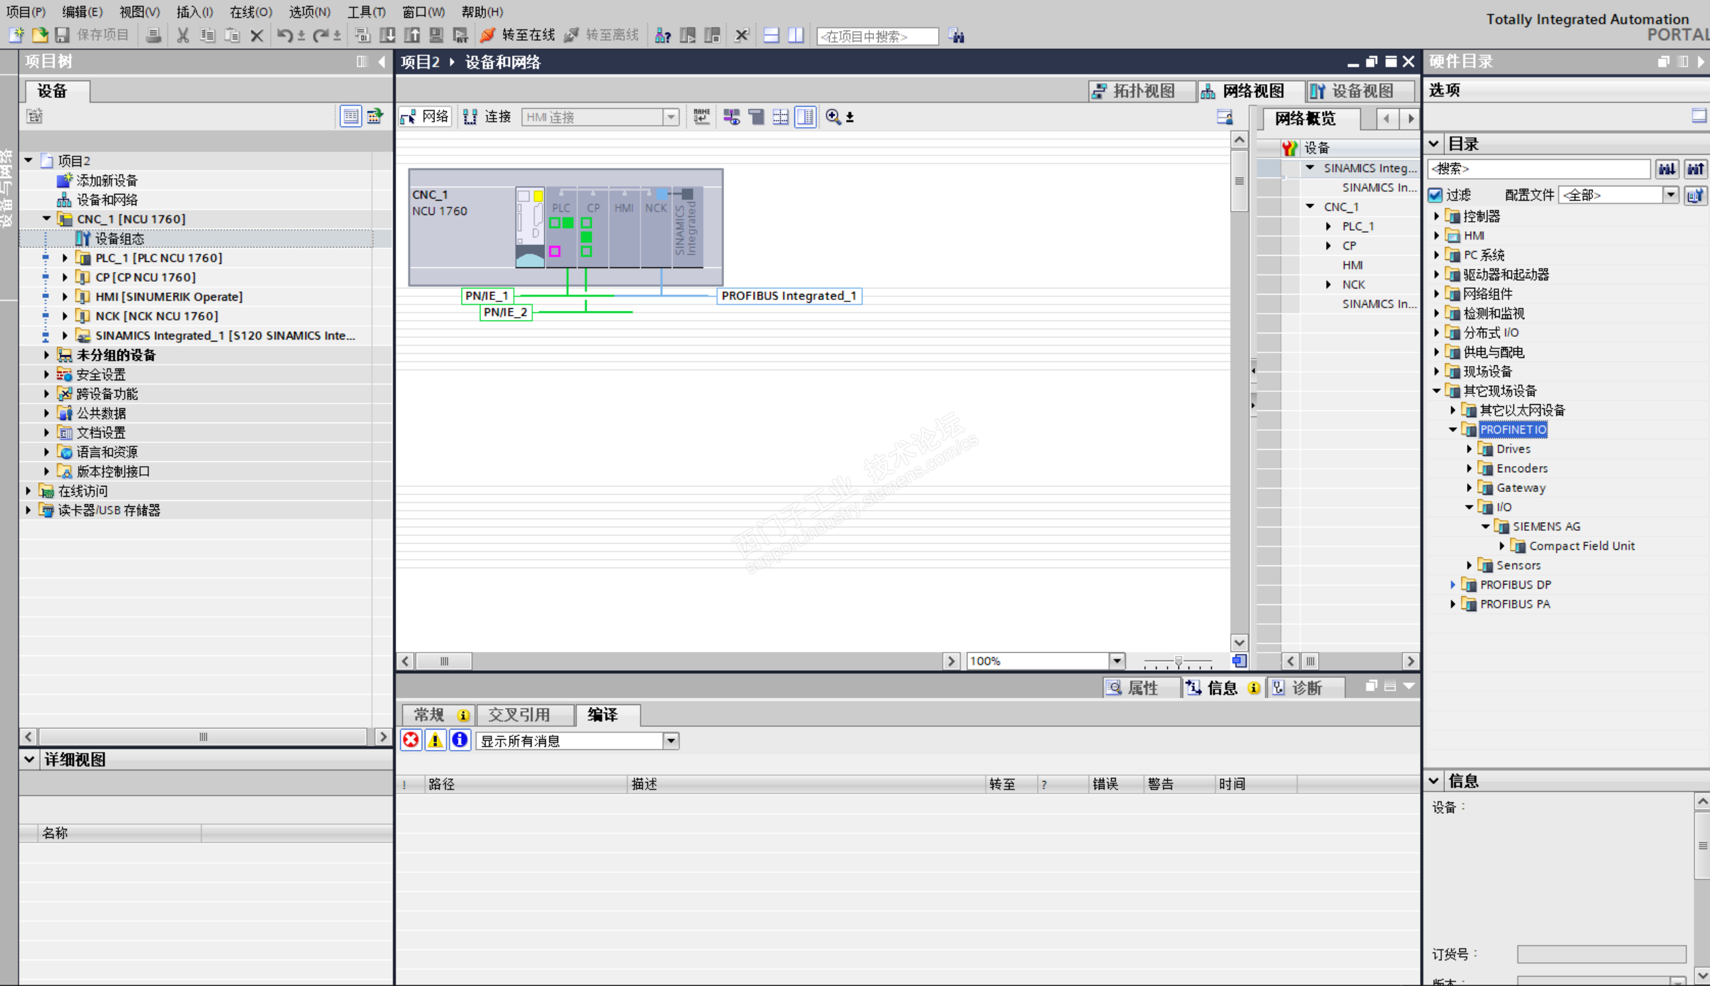Viewport: 1710px width, 986px height.
Task: Click the Print icon in toolbar
Action: point(153,35)
